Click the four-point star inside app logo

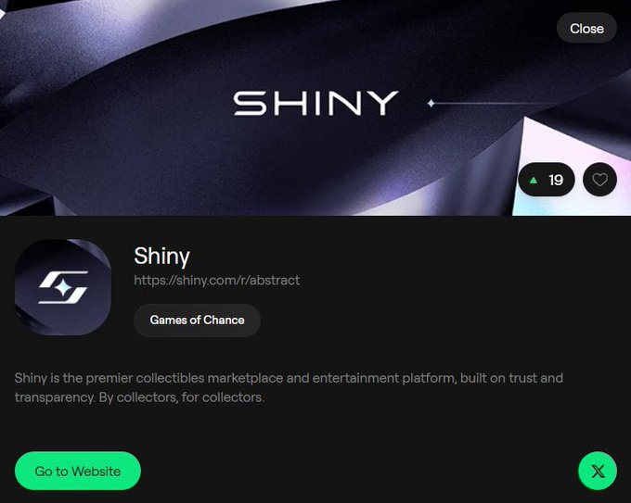[x=64, y=287]
